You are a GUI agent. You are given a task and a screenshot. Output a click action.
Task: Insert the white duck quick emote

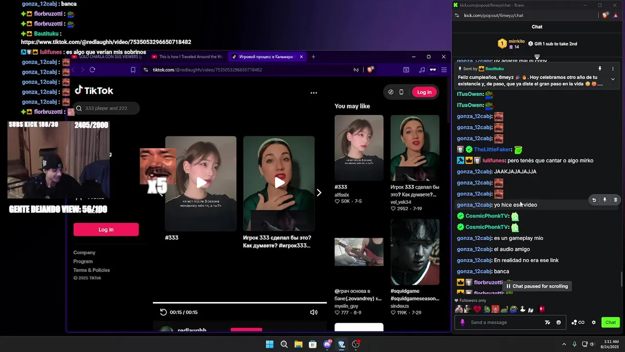pos(522,309)
